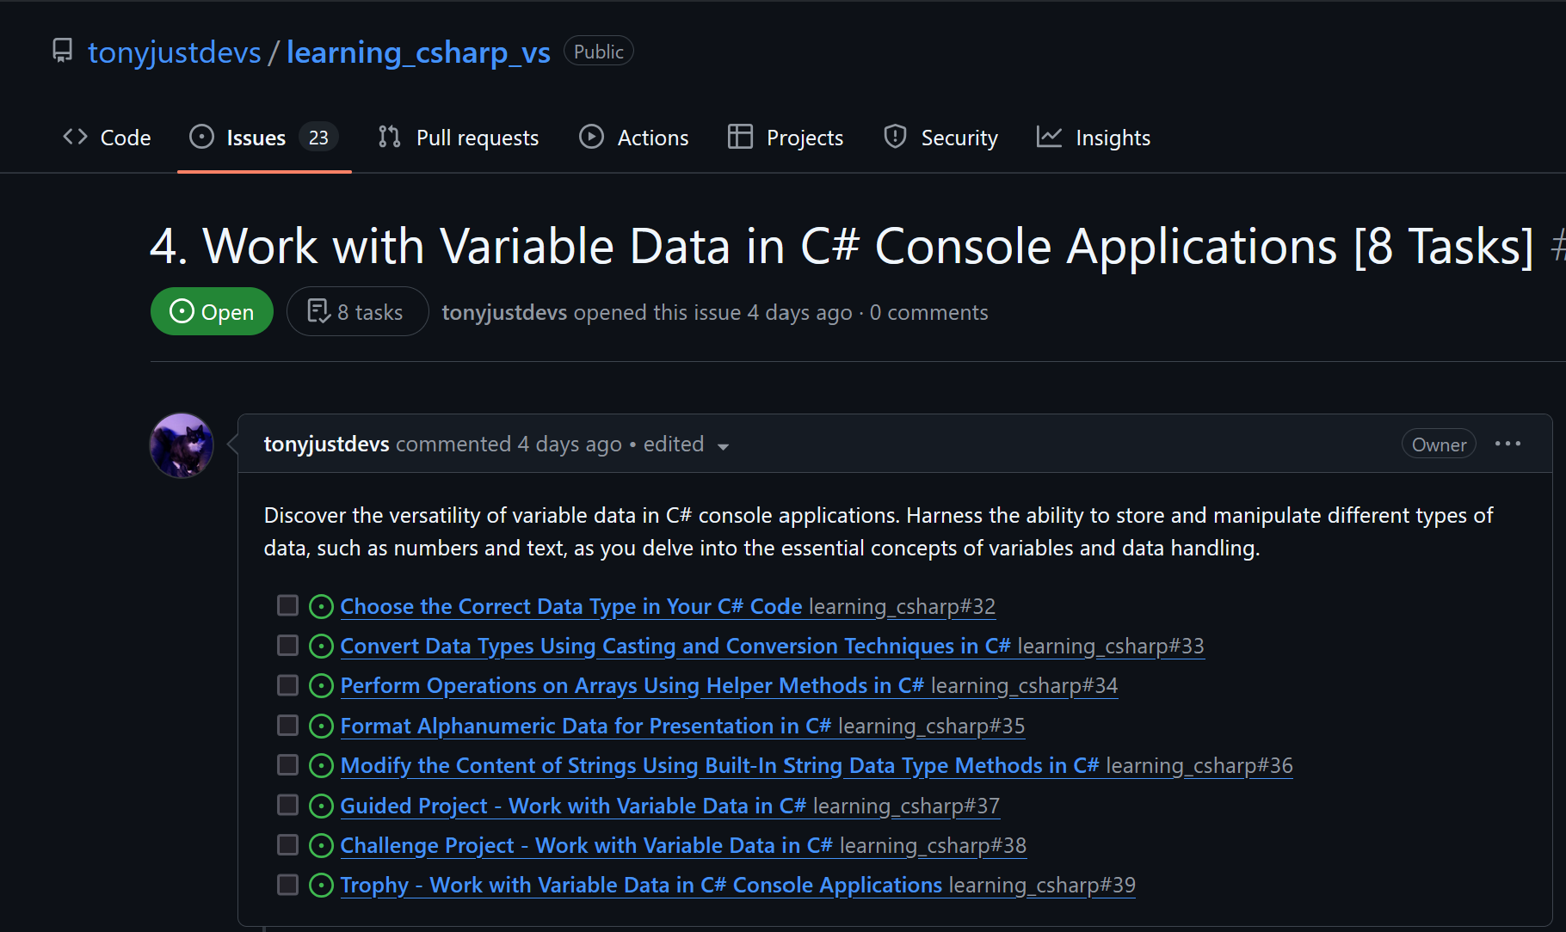Click the Actions play icon
The image size is (1566, 932).
click(x=591, y=137)
